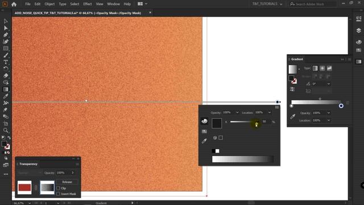Click the grayscale spectrum bar in popup
364x205 pixels.
[x=243, y=159]
